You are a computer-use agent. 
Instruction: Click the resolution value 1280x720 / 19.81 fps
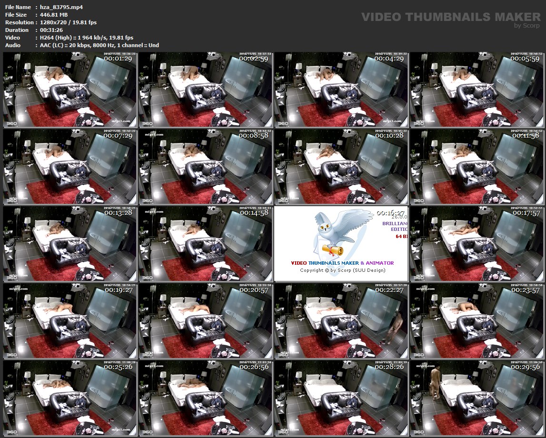click(x=68, y=22)
